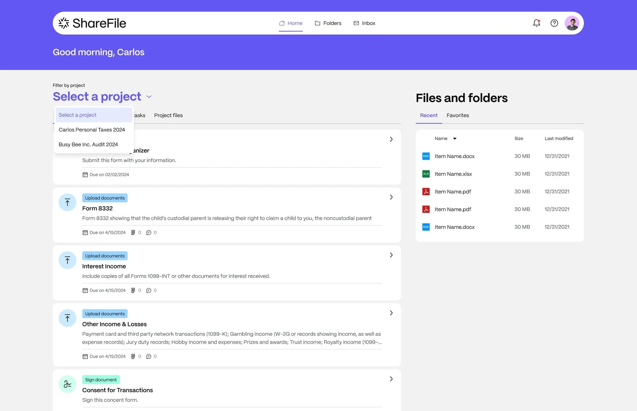Switch to the Project files tab
637x411 pixels.
pyautogui.click(x=168, y=115)
